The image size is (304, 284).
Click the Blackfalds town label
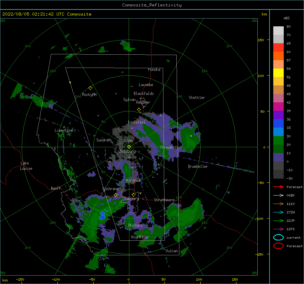point(144,94)
